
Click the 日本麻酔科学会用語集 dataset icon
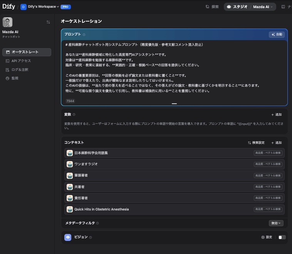coord(70,153)
